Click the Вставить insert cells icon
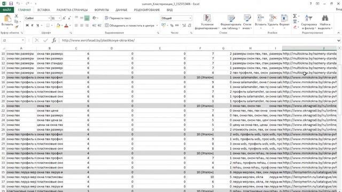Viewport: 342px width, 192px height. pyautogui.click(x=260, y=18)
